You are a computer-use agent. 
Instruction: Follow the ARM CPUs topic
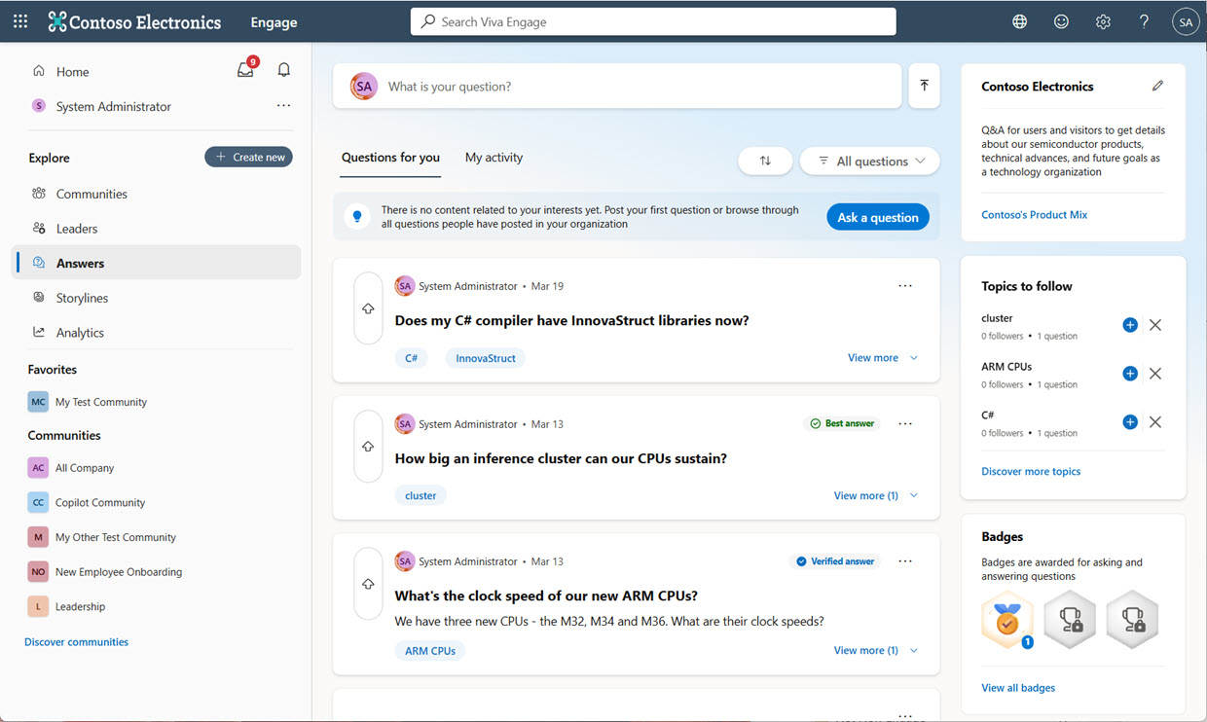pyautogui.click(x=1129, y=374)
